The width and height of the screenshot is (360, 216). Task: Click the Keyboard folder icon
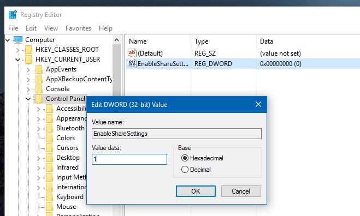tap(49, 197)
